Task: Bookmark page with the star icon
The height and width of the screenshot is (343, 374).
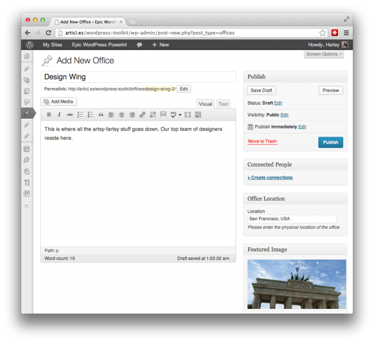Action: click(323, 33)
